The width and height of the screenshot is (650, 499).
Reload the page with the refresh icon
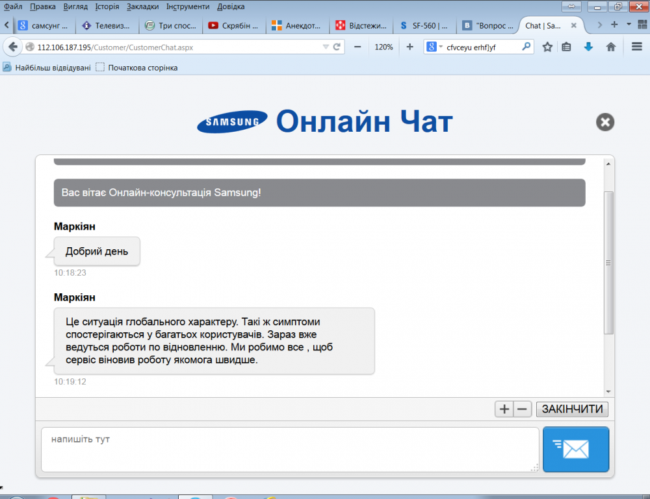click(337, 47)
